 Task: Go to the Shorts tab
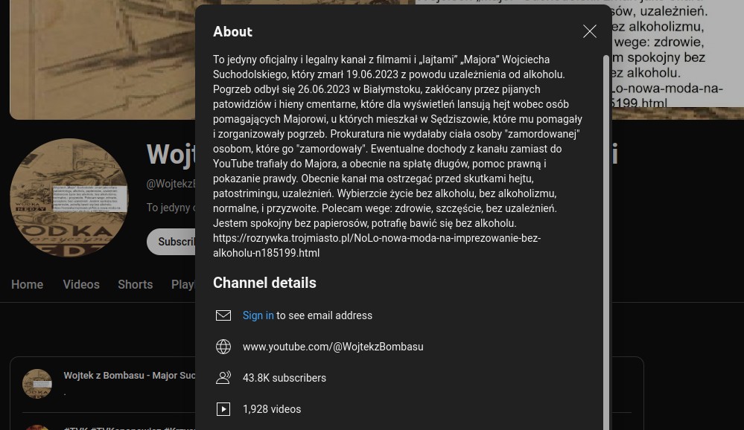(x=135, y=285)
